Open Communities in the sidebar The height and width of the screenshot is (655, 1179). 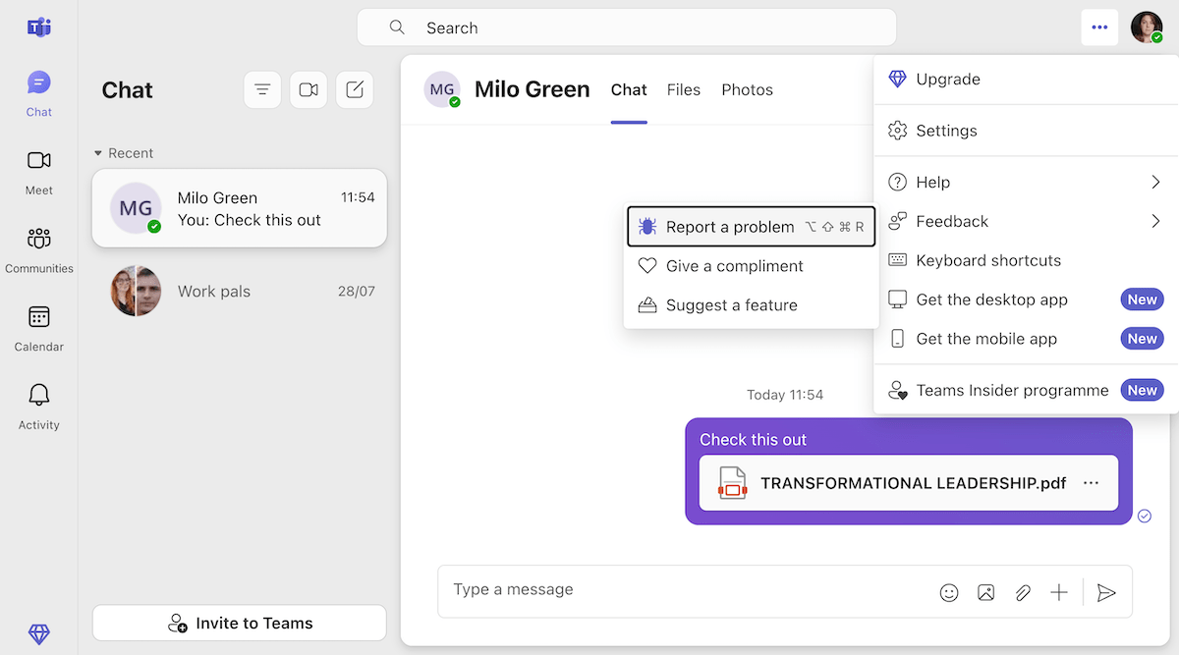[39, 250]
